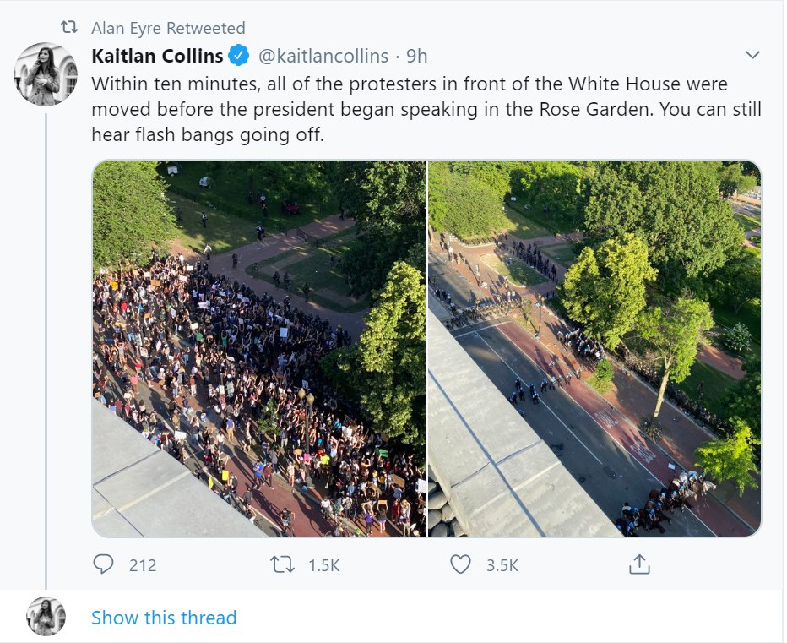Open the @kaitlancollins handle link
This screenshot has width=787, height=643.
tap(323, 57)
